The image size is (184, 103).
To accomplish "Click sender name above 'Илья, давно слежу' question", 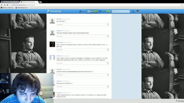I will (x=59, y=56).
